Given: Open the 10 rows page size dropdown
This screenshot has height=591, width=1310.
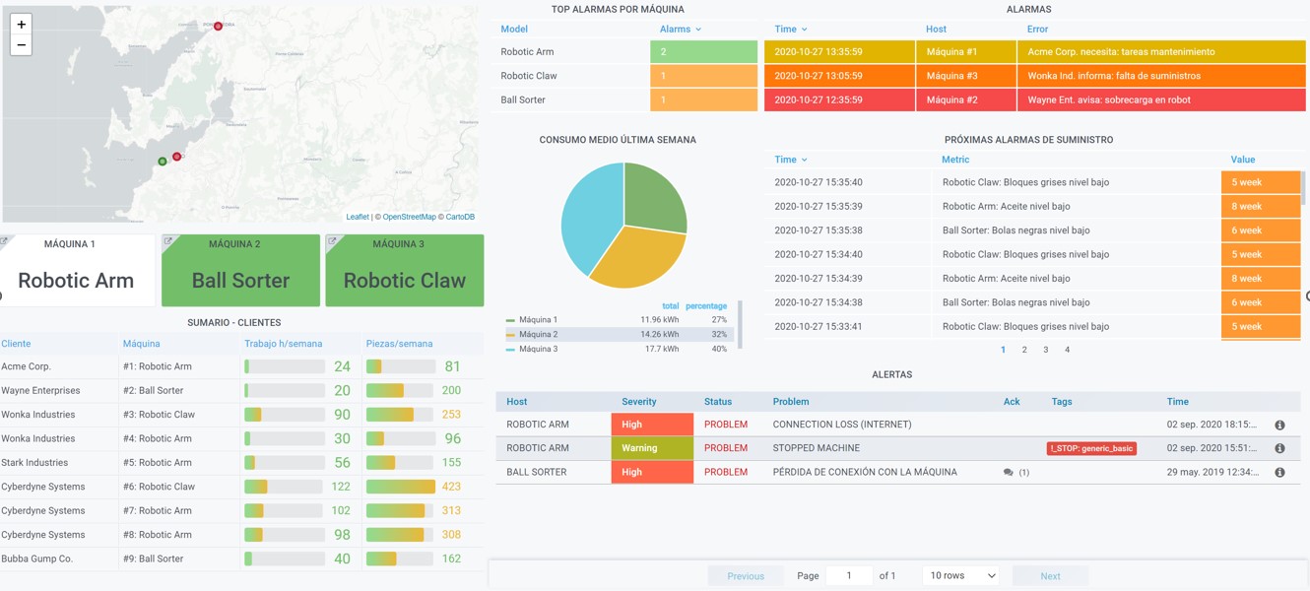Looking at the screenshot, I should pyautogui.click(x=962, y=575).
